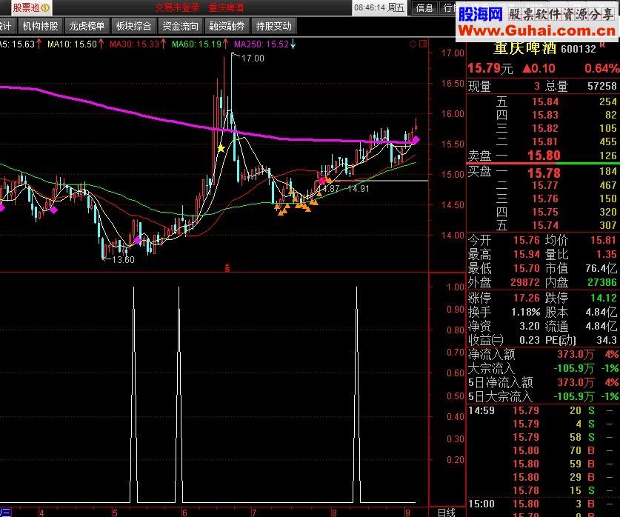The width and height of the screenshot is (620, 517).
Task: Click the month 6 marker on time axis
Action: [184, 513]
